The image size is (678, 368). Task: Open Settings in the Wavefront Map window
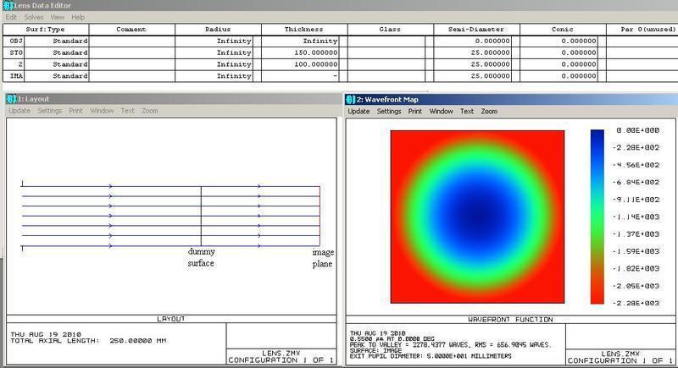389,111
